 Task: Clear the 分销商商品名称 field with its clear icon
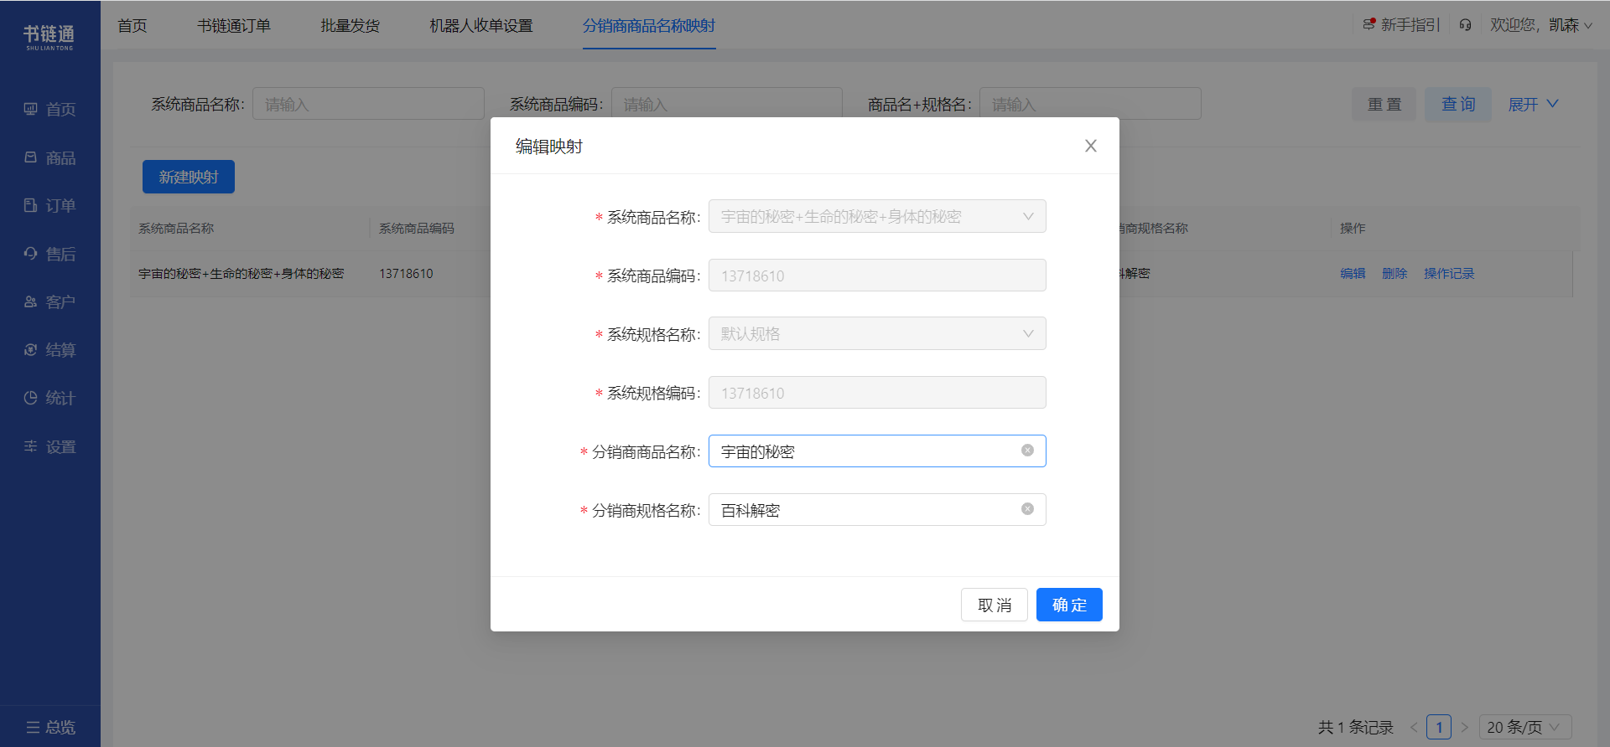click(1027, 451)
